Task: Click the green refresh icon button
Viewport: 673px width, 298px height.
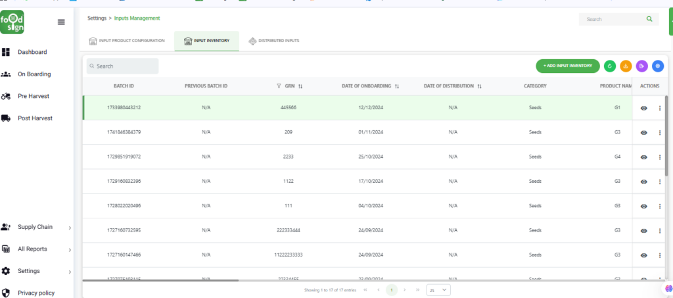Action: tap(610, 66)
